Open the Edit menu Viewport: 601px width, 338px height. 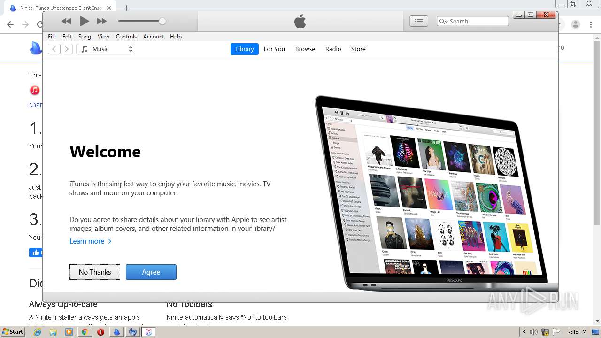(67, 37)
